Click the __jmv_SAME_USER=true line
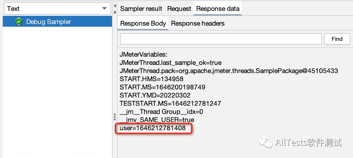The image size is (353, 158). click(157, 120)
